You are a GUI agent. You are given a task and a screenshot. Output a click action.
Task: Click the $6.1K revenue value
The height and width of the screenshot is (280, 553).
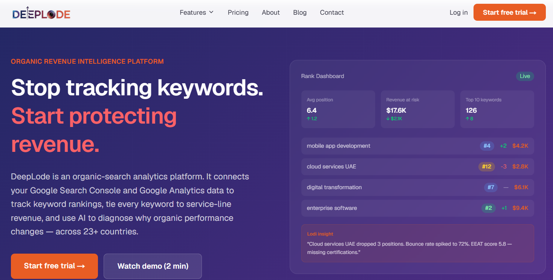pyautogui.click(x=521, y=187)
